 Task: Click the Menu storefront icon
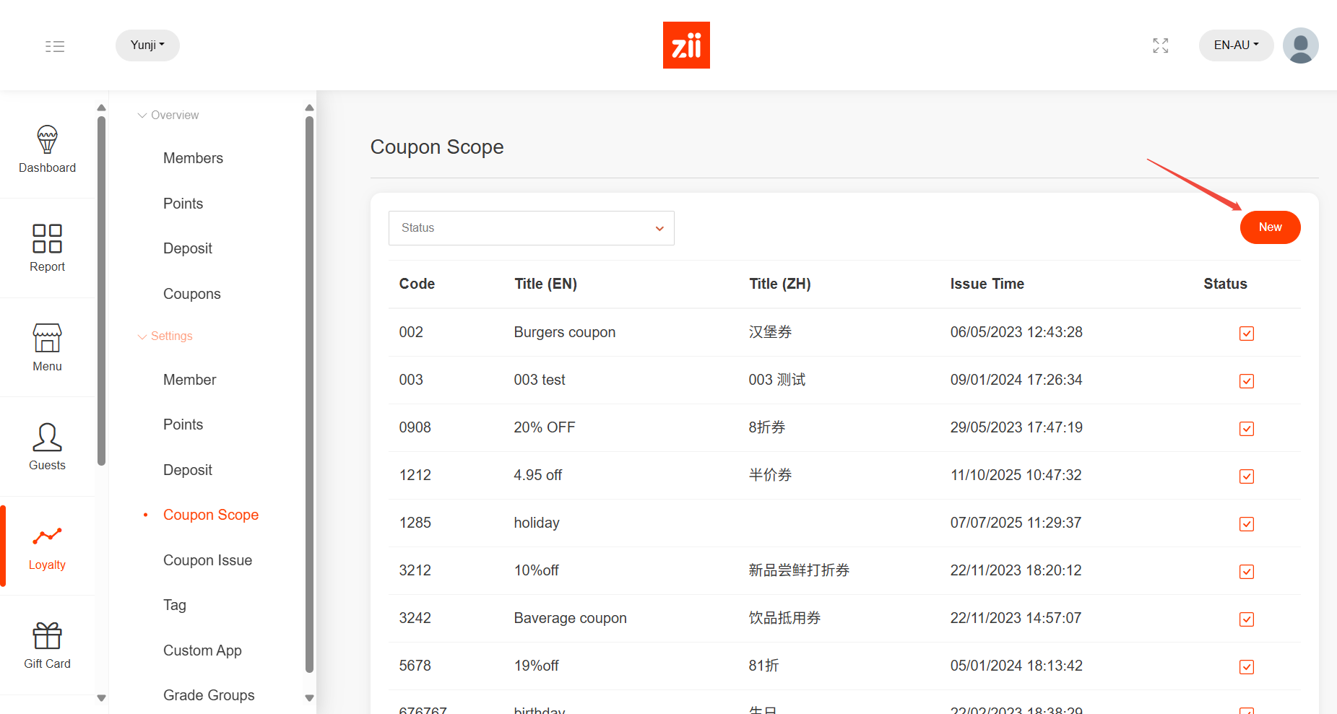coord(47,338)
